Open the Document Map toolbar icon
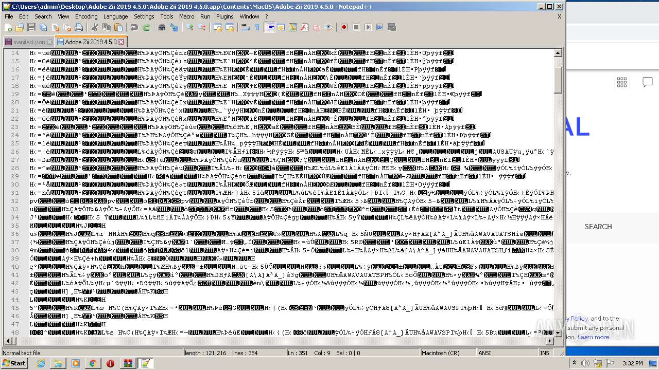Viewport: 659px width, 370px height. [x=293, y=27]
